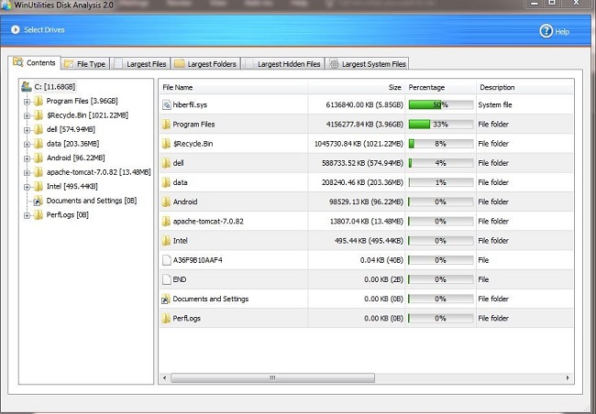Expand the Program Files tree node
596x414 pixels.
(x=27, y=102)
